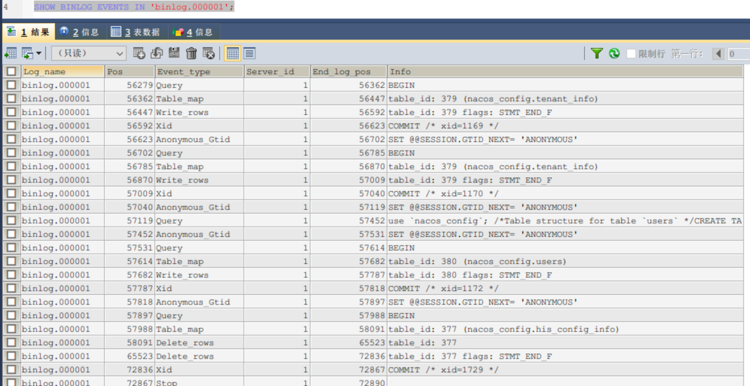Click the cancel changes icon
The image size is (750, 386).
coord(209,53)
